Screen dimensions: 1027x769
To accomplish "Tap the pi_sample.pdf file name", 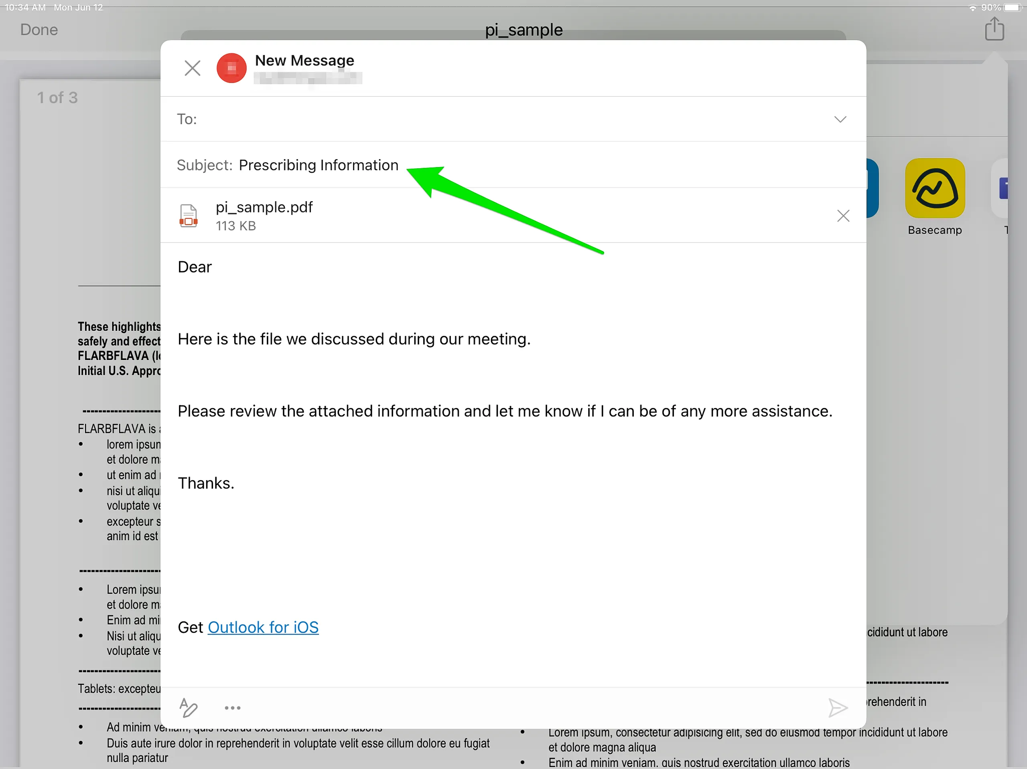I will coord(264,207).
